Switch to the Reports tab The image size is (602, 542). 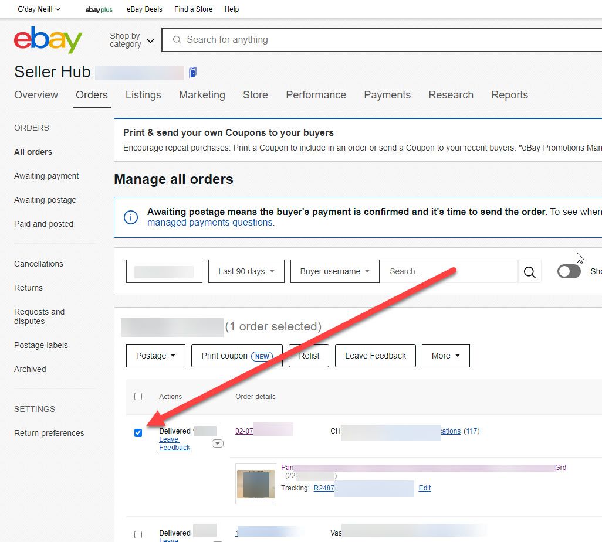tap(509, 95)
